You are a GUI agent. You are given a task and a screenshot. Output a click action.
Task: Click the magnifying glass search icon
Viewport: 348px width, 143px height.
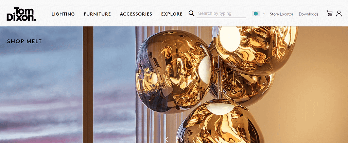tap(192, 13)
